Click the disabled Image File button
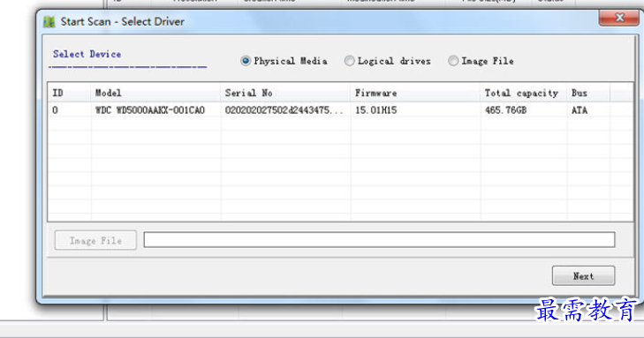The height and width of the screenshot is (338, 644). [95, 240]
